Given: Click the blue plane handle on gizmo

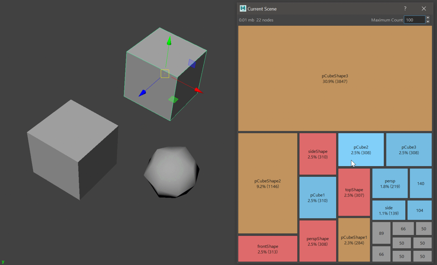Looking at the screenshot, I should tap(192, 63).
